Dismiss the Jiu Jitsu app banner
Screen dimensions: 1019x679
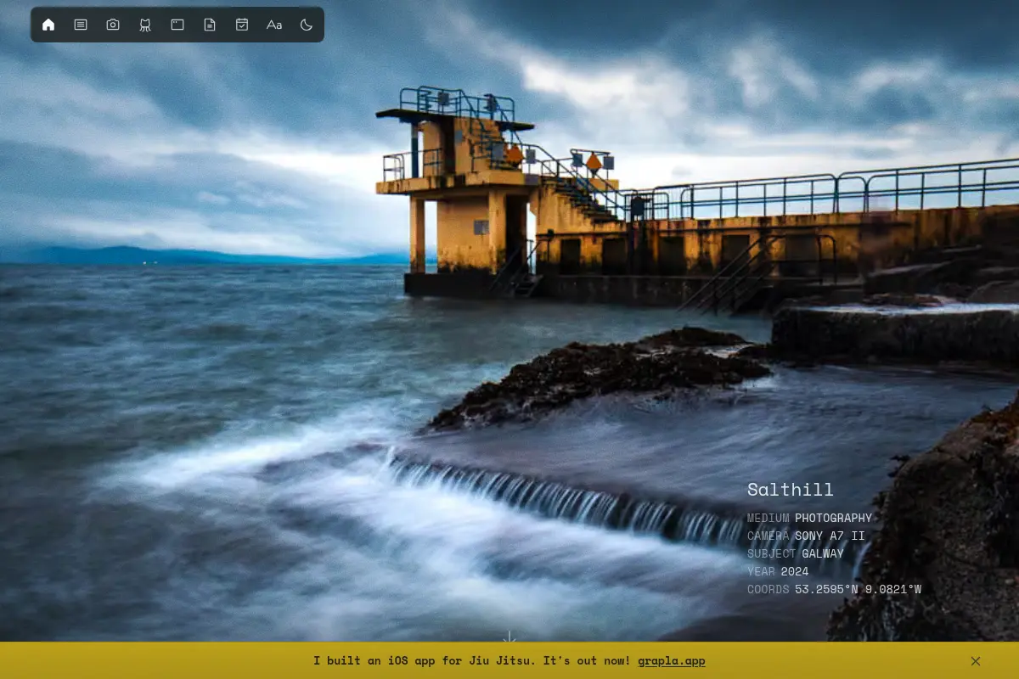pos(976,660)
